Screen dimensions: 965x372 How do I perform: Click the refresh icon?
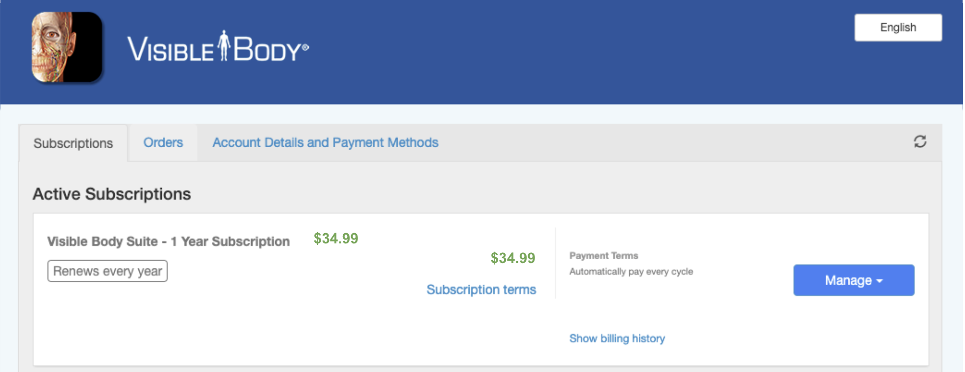920,142
